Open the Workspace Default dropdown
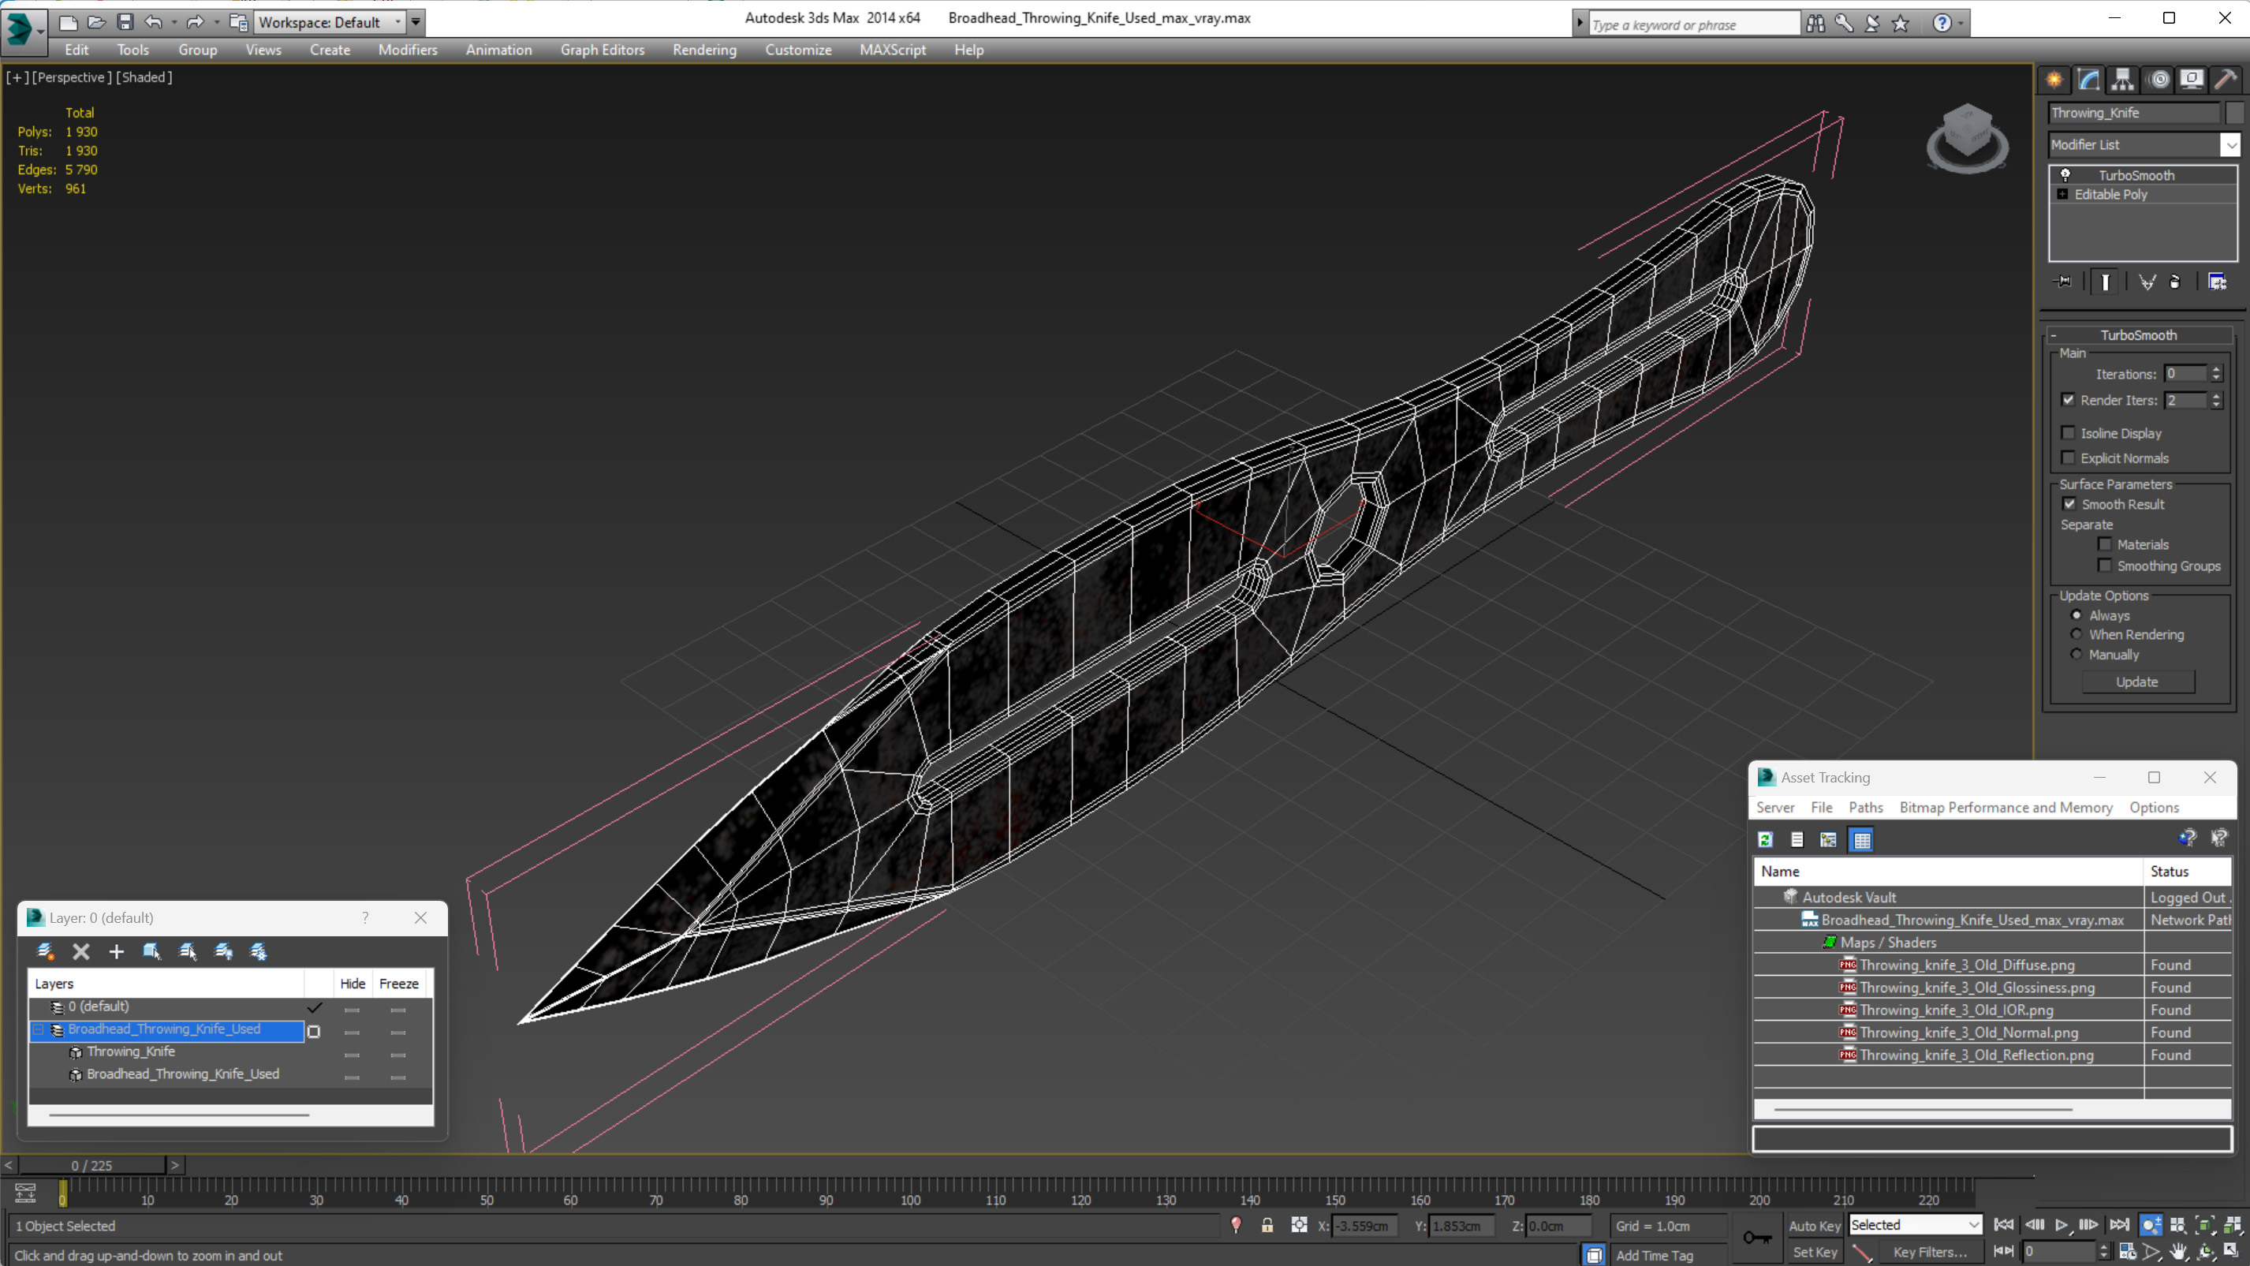The image size is (2250, 1266). point(398,22)
